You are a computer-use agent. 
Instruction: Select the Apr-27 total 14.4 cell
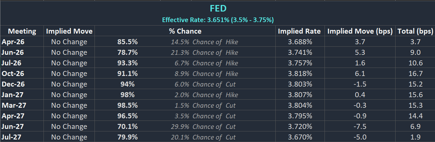tap(415, 116)
